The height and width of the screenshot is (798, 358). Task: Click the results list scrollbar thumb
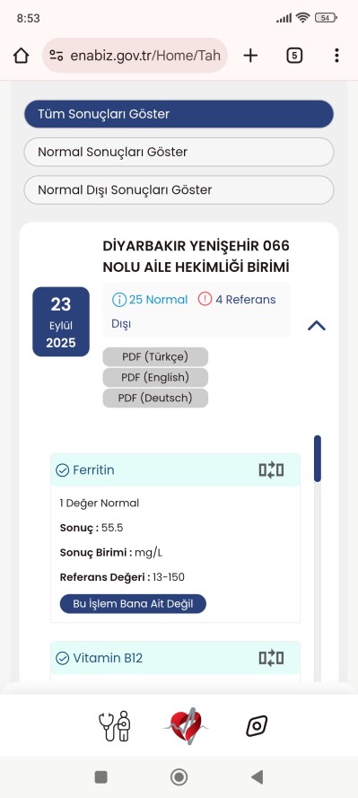(x=318, y=459)
